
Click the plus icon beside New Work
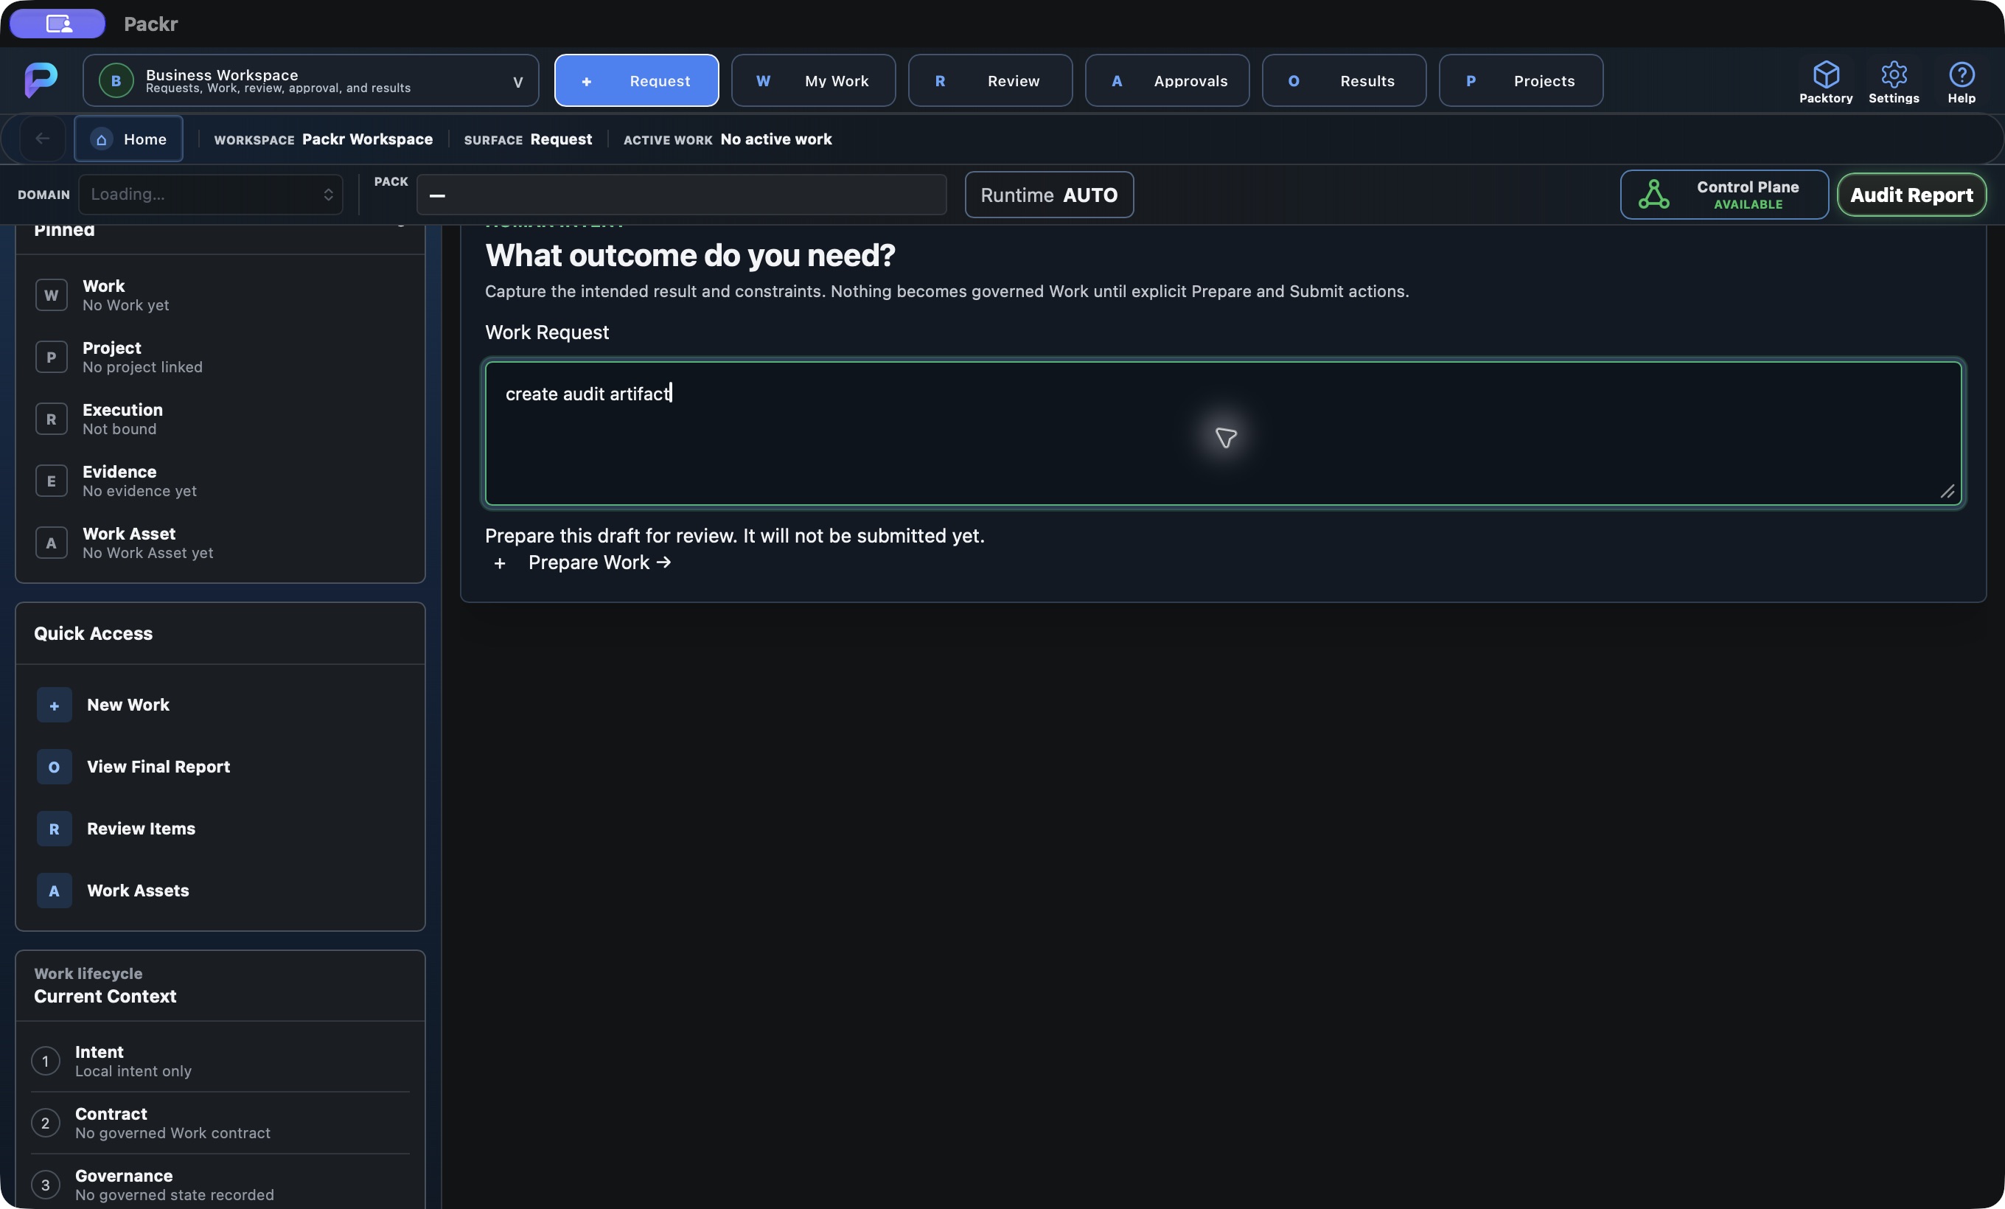click(x=55, y=705)
